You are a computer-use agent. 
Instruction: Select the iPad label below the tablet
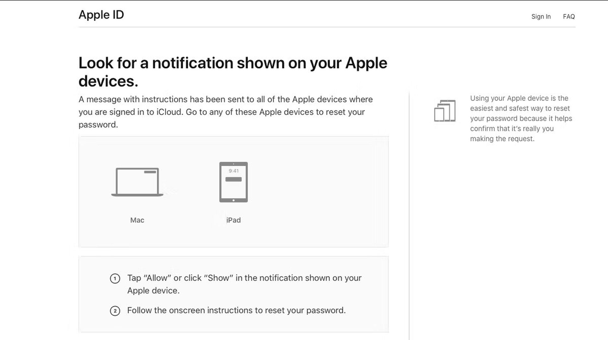(233, 220)
